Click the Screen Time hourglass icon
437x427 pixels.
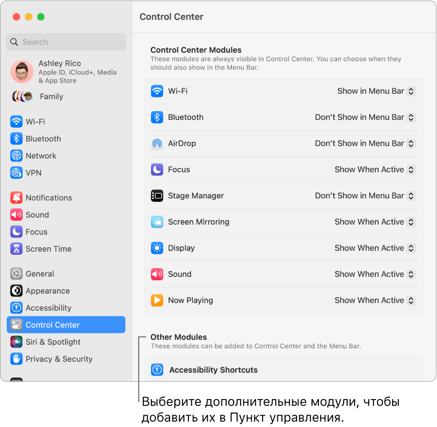[16, 249]
